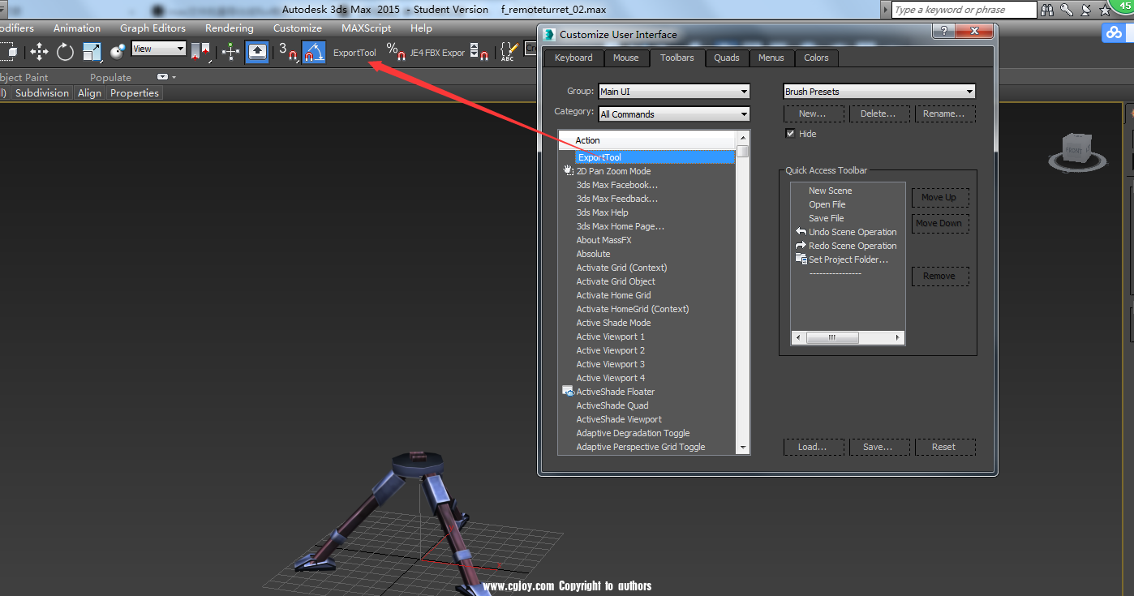Click the Delete... toolbar button

[x=879, y=114]
